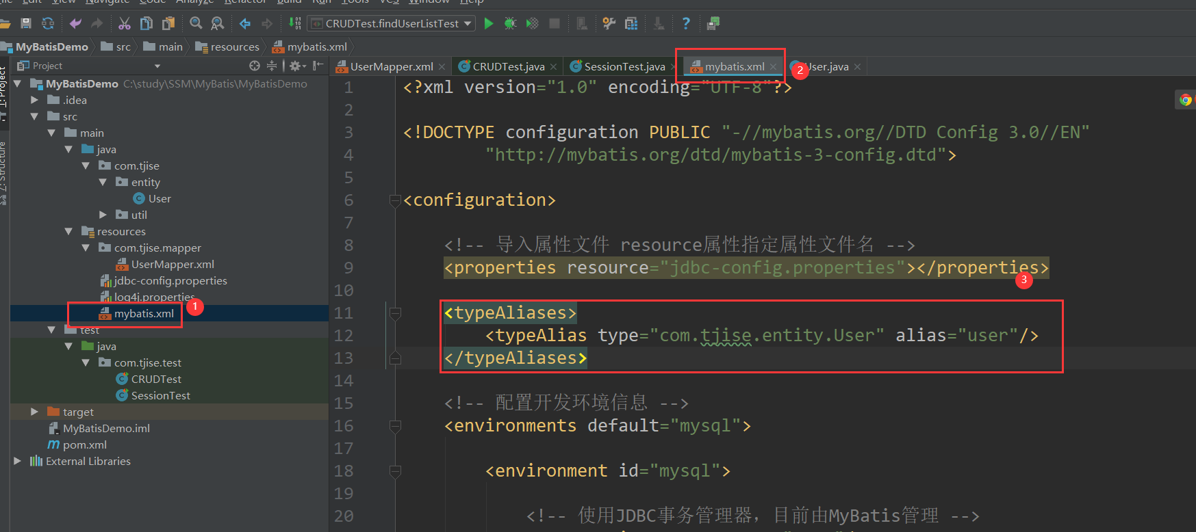The height and width of the screenshot is (532, 1196).
Task: Fold the configuration tag at line 6
Action: pos(395,200)
